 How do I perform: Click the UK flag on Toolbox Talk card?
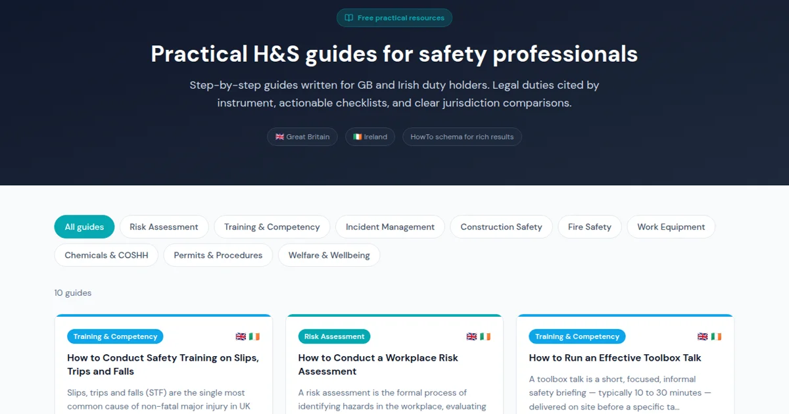pos(702,336)
